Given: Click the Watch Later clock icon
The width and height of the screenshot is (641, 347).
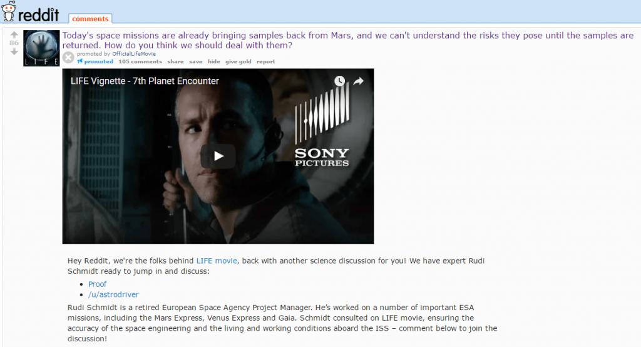Looking at the screenshot, I should tap(339, 81).
